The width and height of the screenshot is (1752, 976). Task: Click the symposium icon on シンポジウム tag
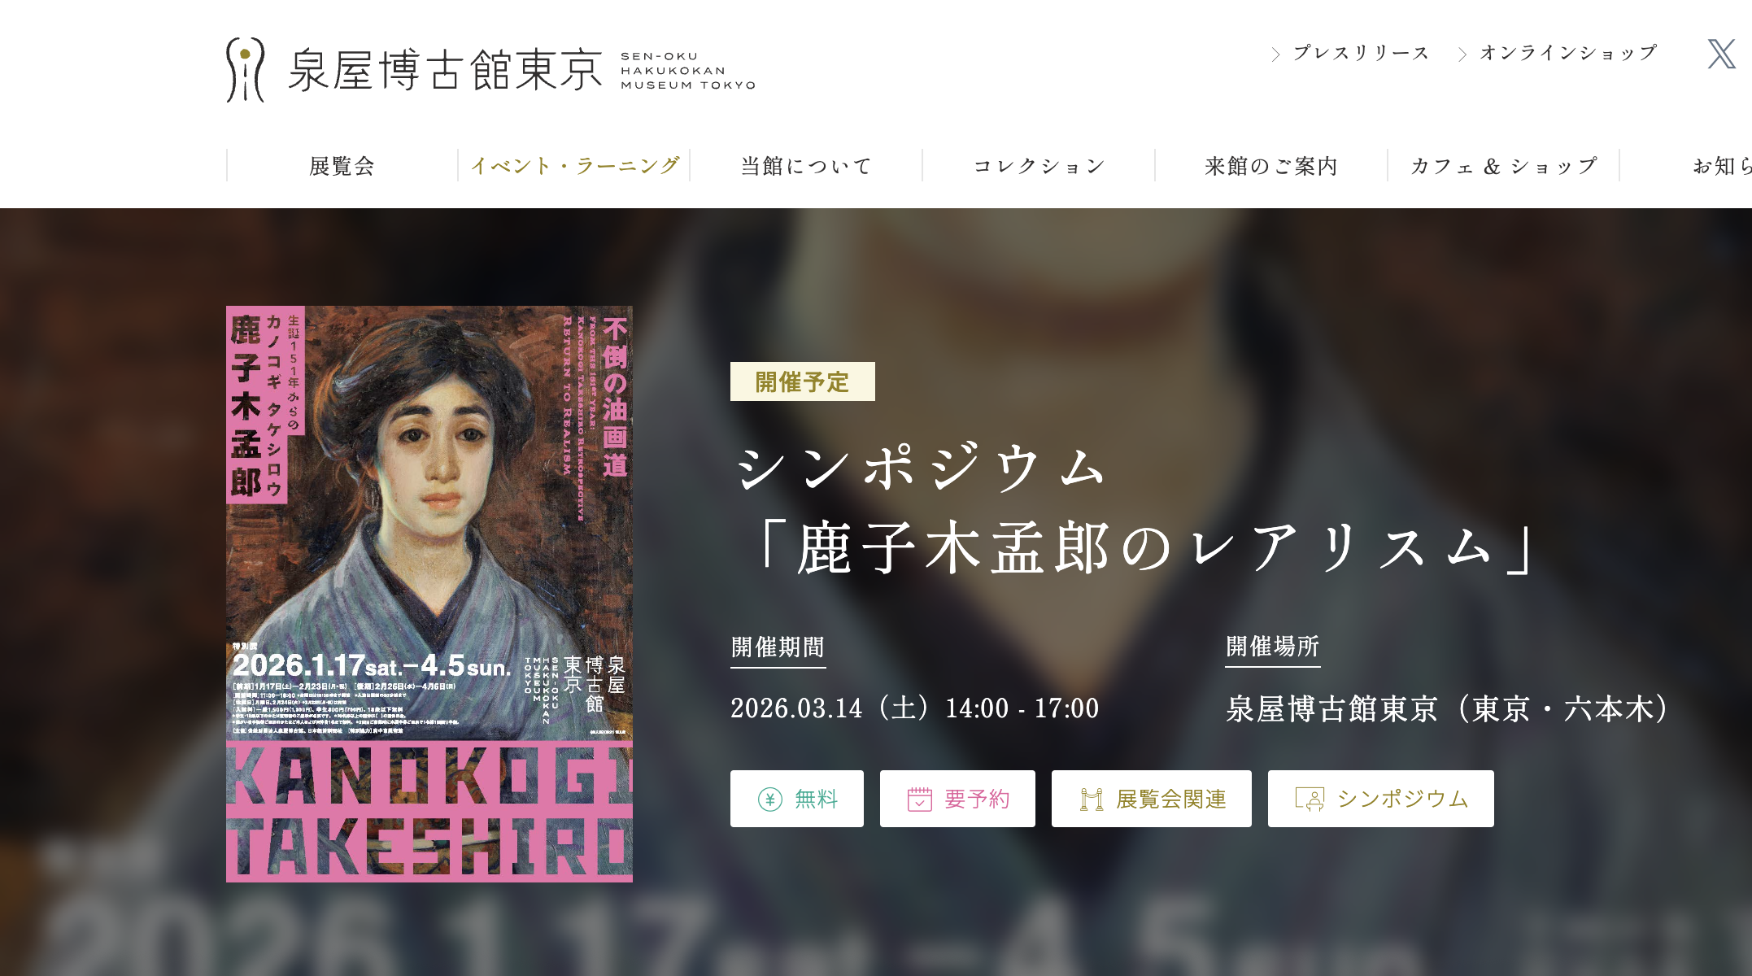(x=1310, y=800)
